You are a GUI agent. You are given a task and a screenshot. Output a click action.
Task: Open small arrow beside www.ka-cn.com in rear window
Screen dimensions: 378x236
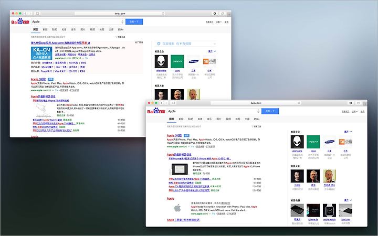[x=83, y=58]
